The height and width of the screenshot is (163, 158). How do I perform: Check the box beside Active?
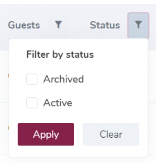32,103
